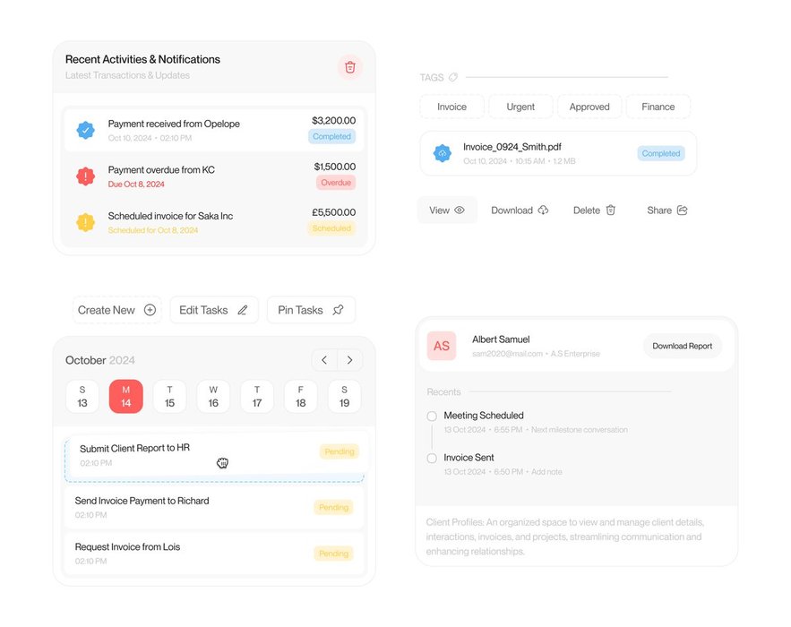Open 'Scheduled invoice for Saka Inc' entry
Screen dimensions: 791x627
point(216,222)
